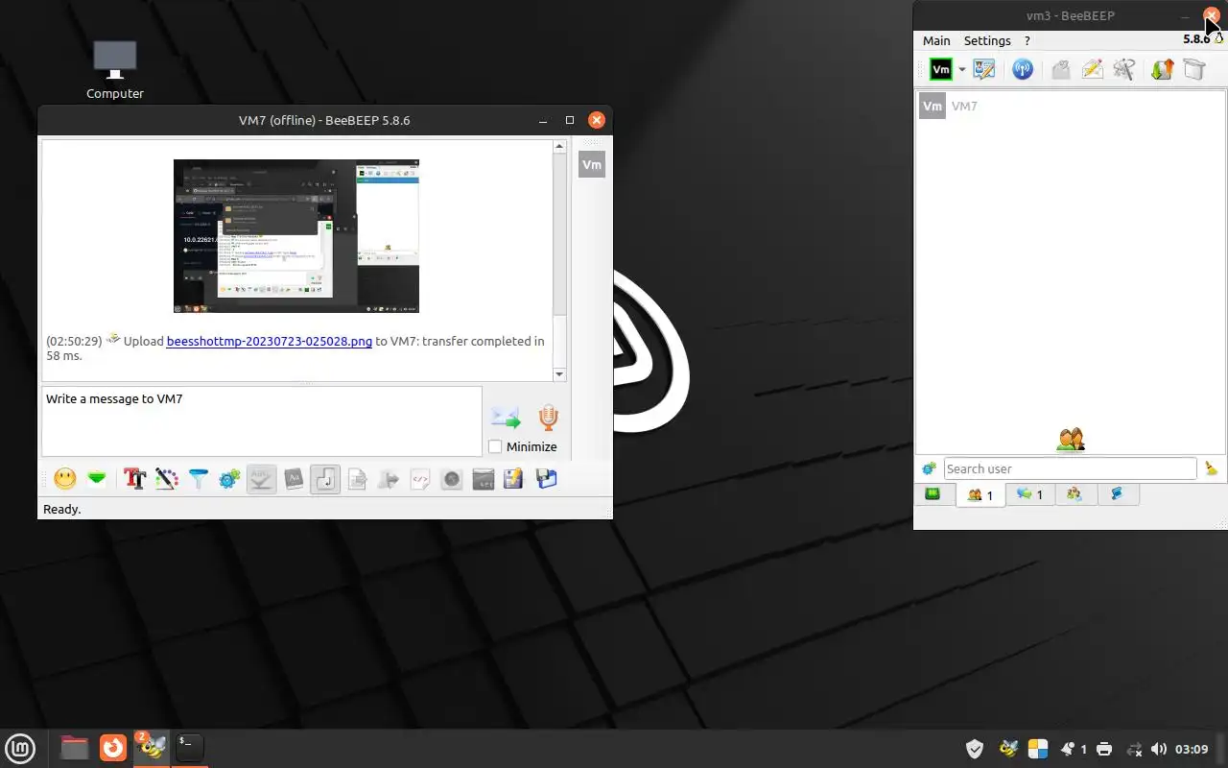
Task: Click the blue floppy disks save icon
Action: pos(546,479)
